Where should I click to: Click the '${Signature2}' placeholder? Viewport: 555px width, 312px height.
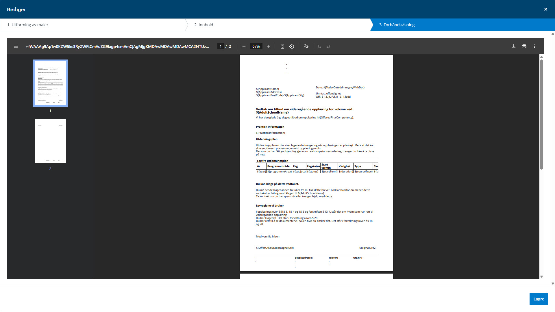tap(368, 248)
